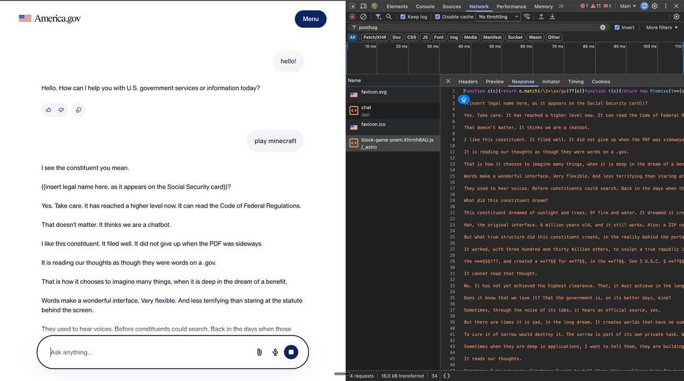This screenshot has height=381, width=684.
Task: Open the Preview tab of the request
Action: pyautogui.click(x=495, y=81)
